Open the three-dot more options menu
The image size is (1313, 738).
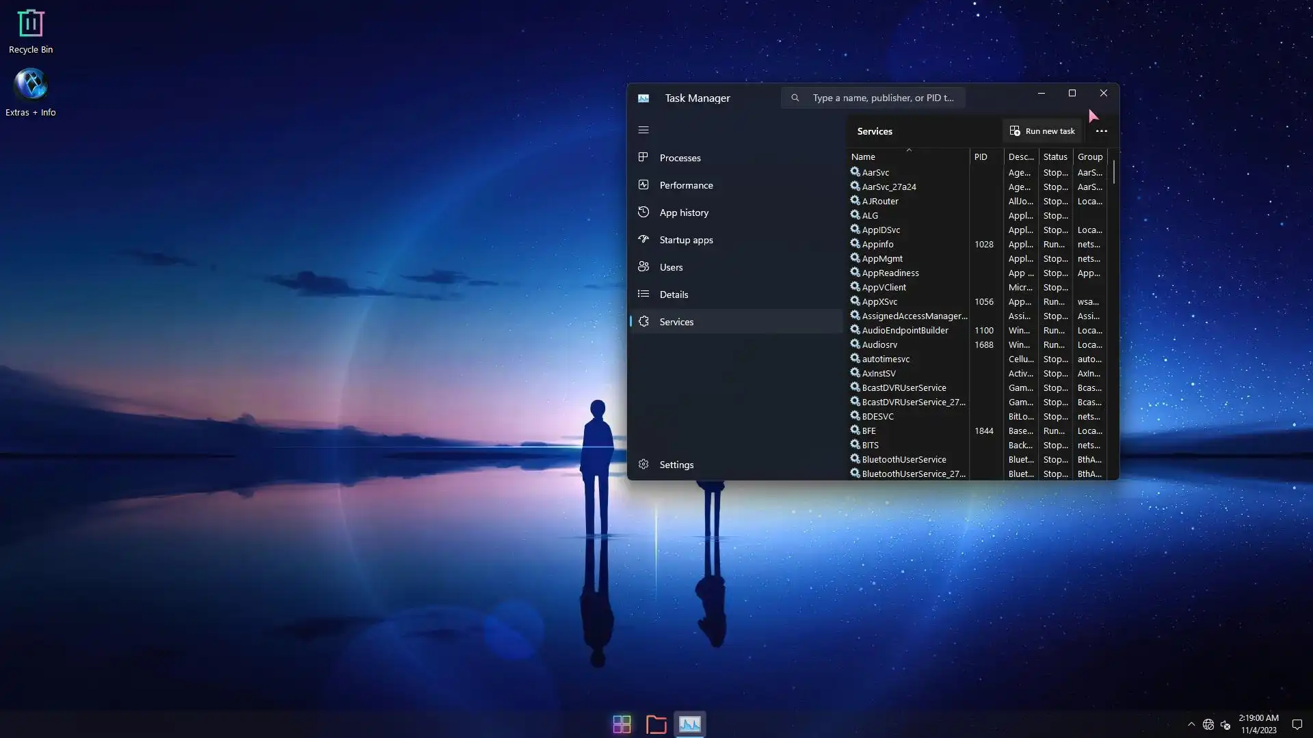(1101, 131)
